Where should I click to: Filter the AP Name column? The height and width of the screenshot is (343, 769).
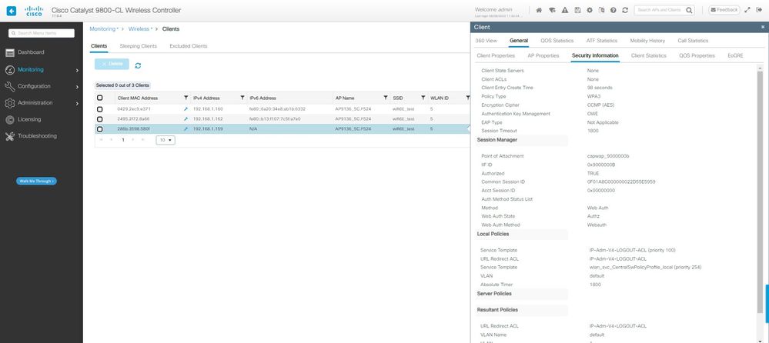[x=386, y=98]
